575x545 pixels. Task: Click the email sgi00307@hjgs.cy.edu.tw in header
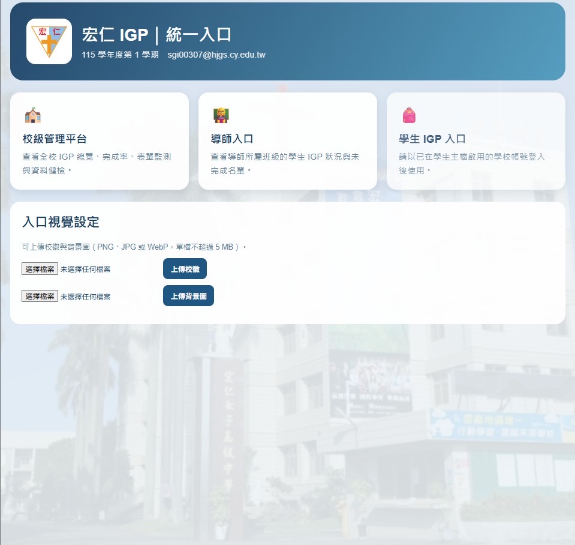tap(216, 55)
